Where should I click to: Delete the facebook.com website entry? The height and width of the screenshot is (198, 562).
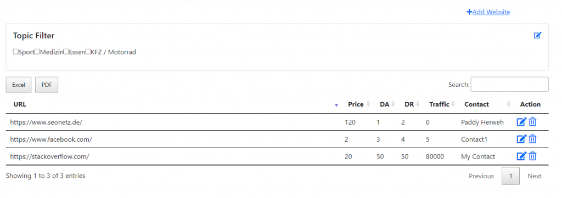[532, 139]
